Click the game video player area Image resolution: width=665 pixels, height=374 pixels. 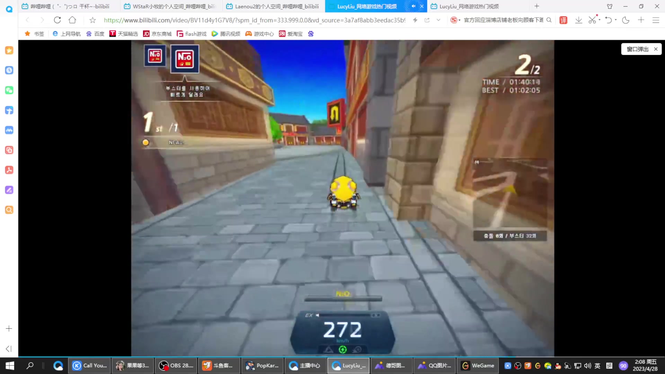click(342, 198)
